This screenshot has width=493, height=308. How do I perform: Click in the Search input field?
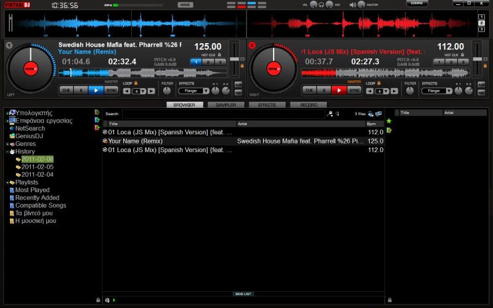click(x=224, y=114)
